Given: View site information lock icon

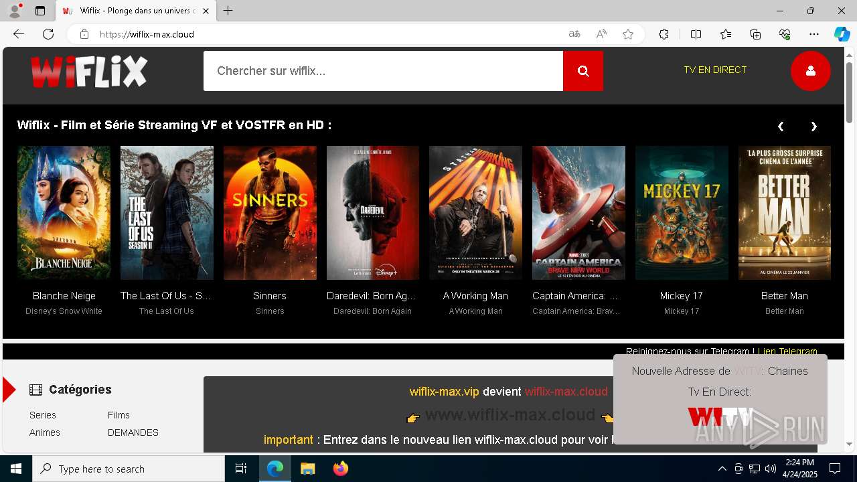Looking at the screenshot, I should 84,34.
